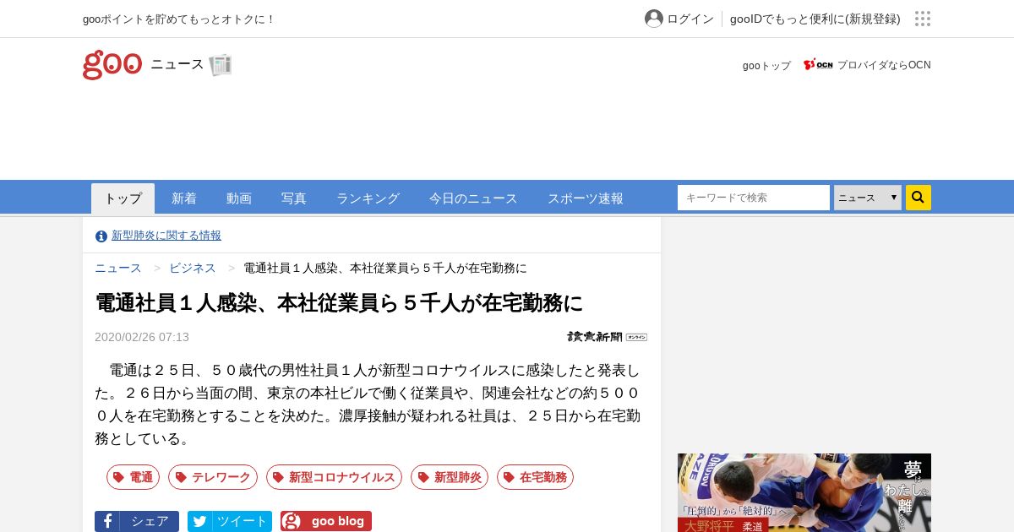1014x532 pixels.
Task: Click the ビジネス breadcrumb link
Action: point(193,268)
